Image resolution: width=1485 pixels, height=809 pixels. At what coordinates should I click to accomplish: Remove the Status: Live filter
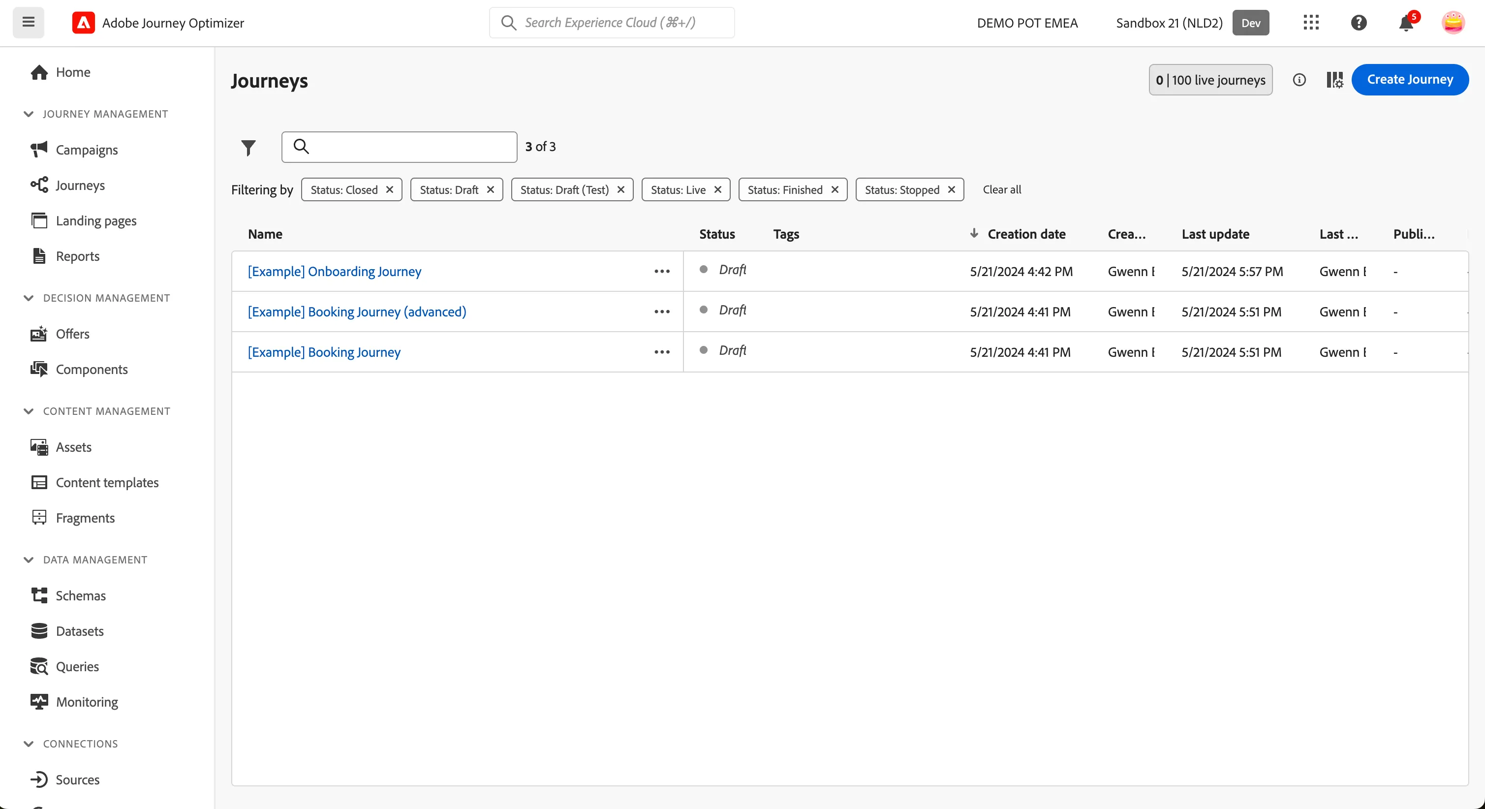718,190
